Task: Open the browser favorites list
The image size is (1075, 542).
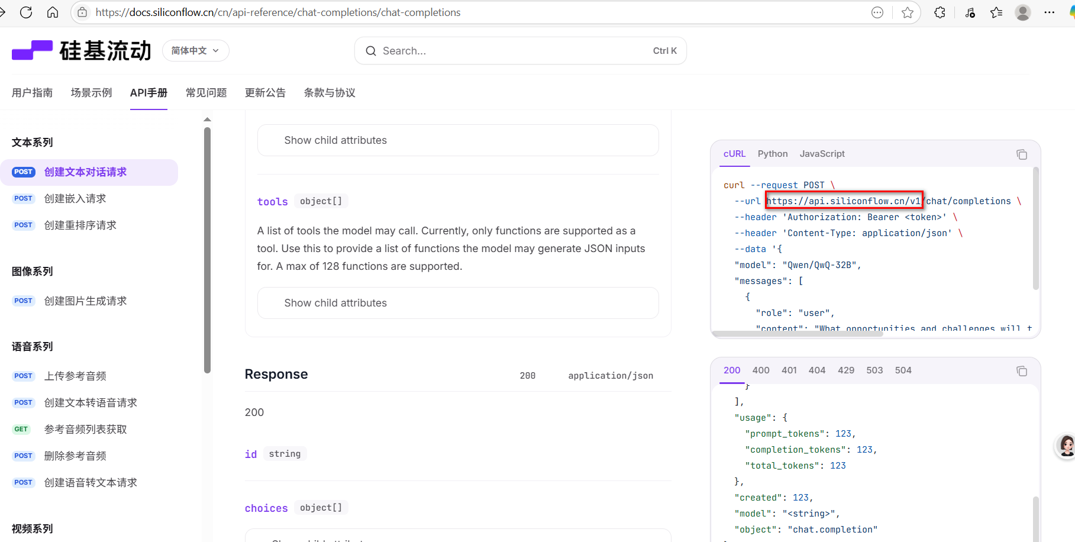Action: coord(996,12)
